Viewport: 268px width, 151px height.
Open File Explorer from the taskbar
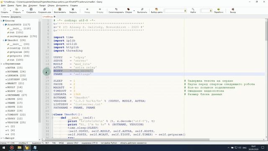[x=19, y=148]
